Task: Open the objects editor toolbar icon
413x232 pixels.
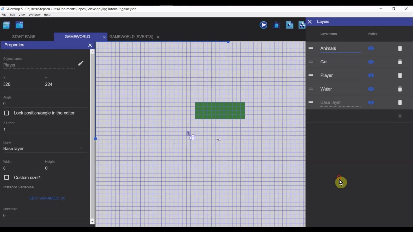Action: 289,25
